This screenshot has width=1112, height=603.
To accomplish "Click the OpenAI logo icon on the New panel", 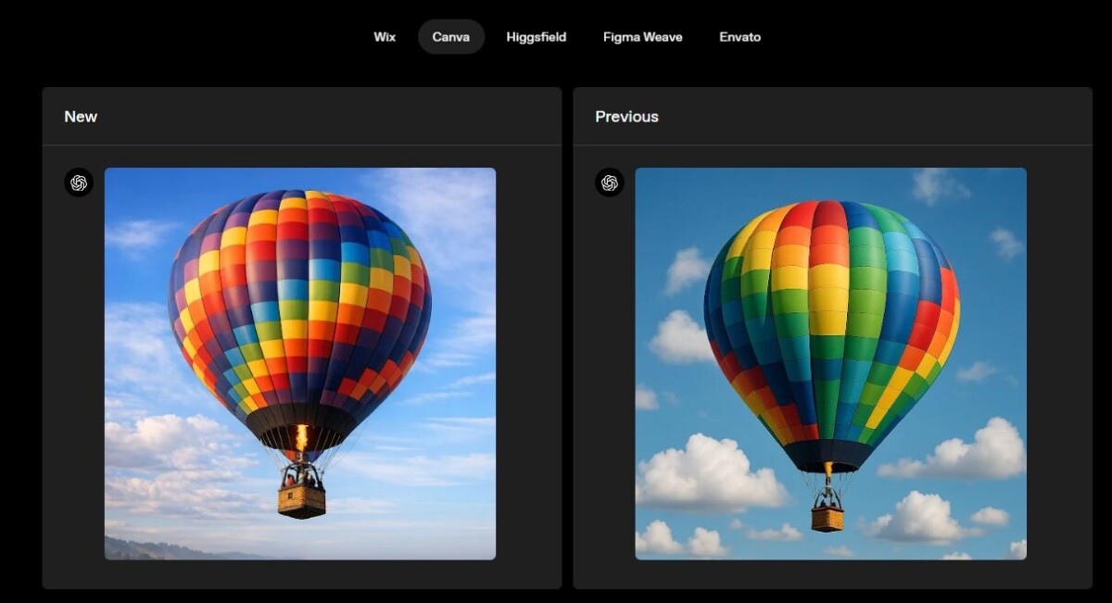I will point(79,182).
